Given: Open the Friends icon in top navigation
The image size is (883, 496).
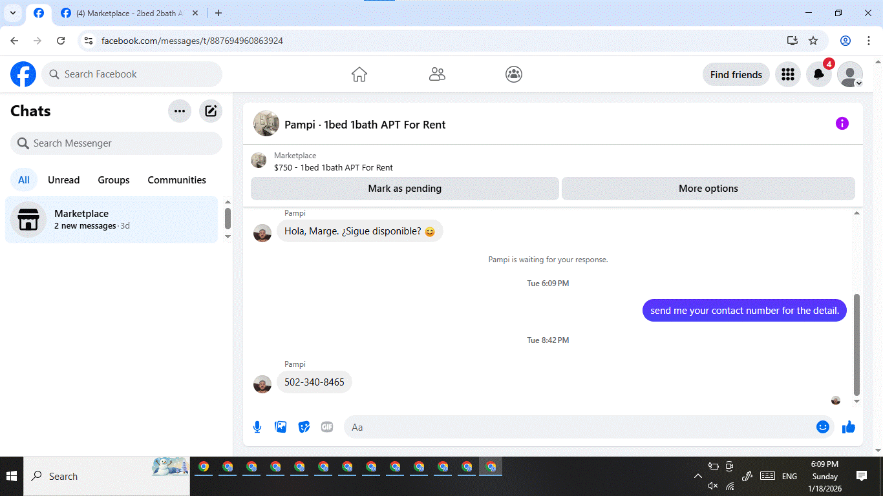Looking at the screenshot, I should tap(437, 74).
